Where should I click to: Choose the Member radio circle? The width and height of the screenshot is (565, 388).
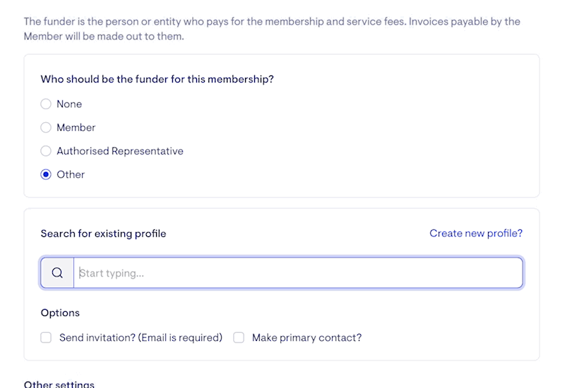[x=46, y=128]
